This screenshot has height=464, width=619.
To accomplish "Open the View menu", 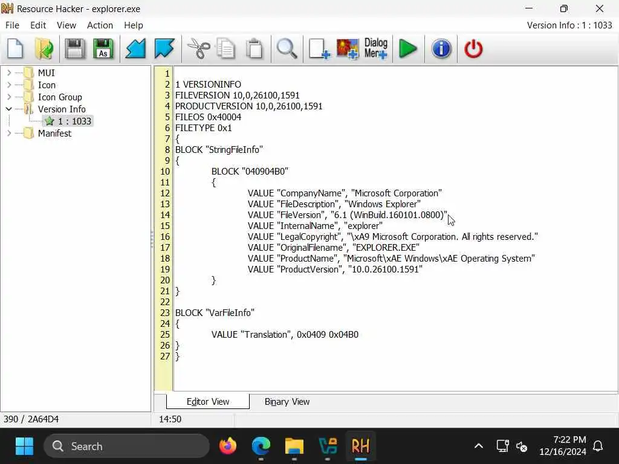I will (66, 25).
